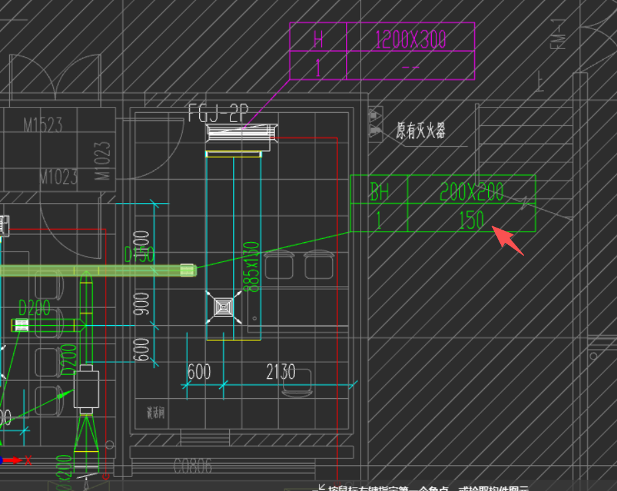
Task: Select the "C0806" window label
Action: tap(193, 466)
